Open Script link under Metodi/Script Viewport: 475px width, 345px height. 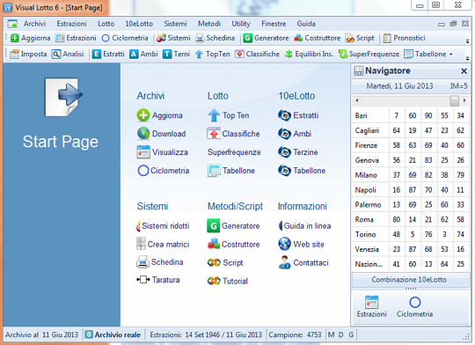(225, 262)
